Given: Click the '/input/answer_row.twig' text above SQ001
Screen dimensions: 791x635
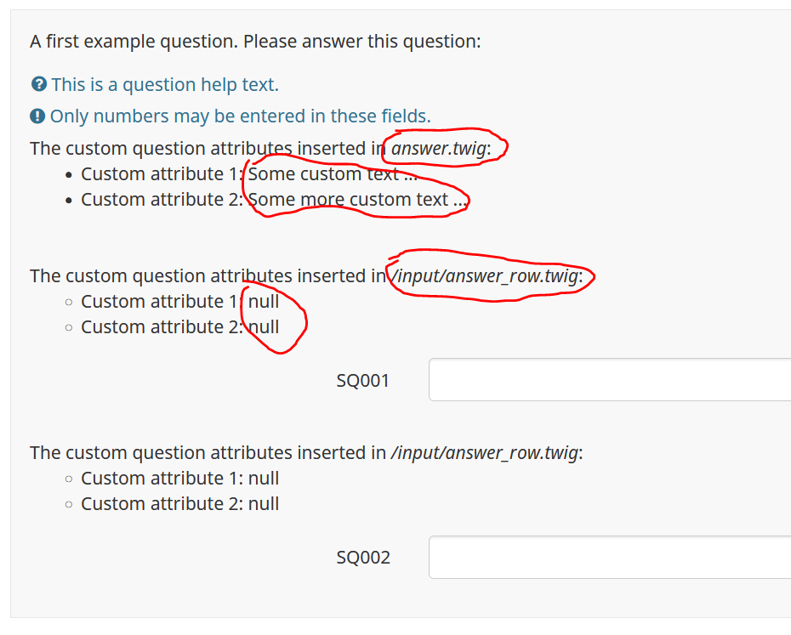Looking at the screenshot, I should click(x=486, y=276).
